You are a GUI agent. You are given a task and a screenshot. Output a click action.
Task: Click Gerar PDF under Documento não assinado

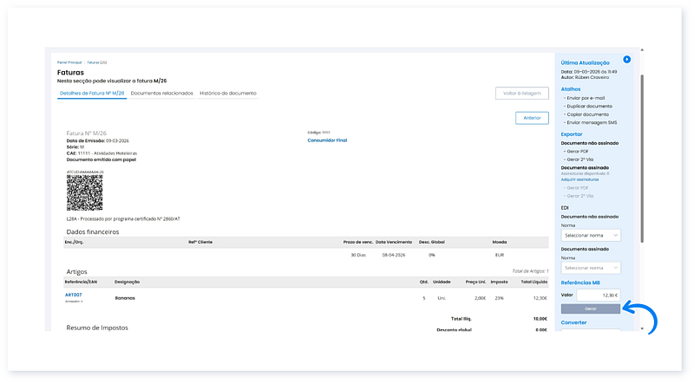pyautogui.click(x=578, y=152)
